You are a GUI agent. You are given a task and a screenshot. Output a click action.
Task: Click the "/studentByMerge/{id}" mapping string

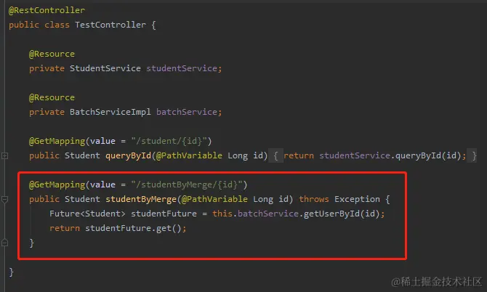187,185
